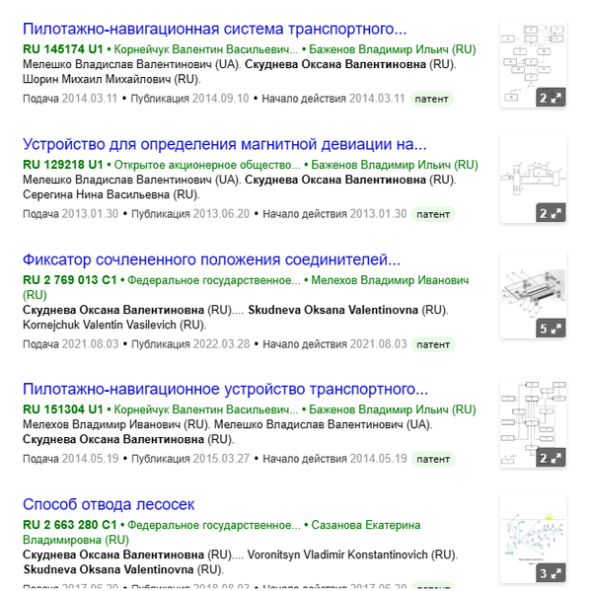Open Устройство для определения магнитной девиации link

point(224,144)
